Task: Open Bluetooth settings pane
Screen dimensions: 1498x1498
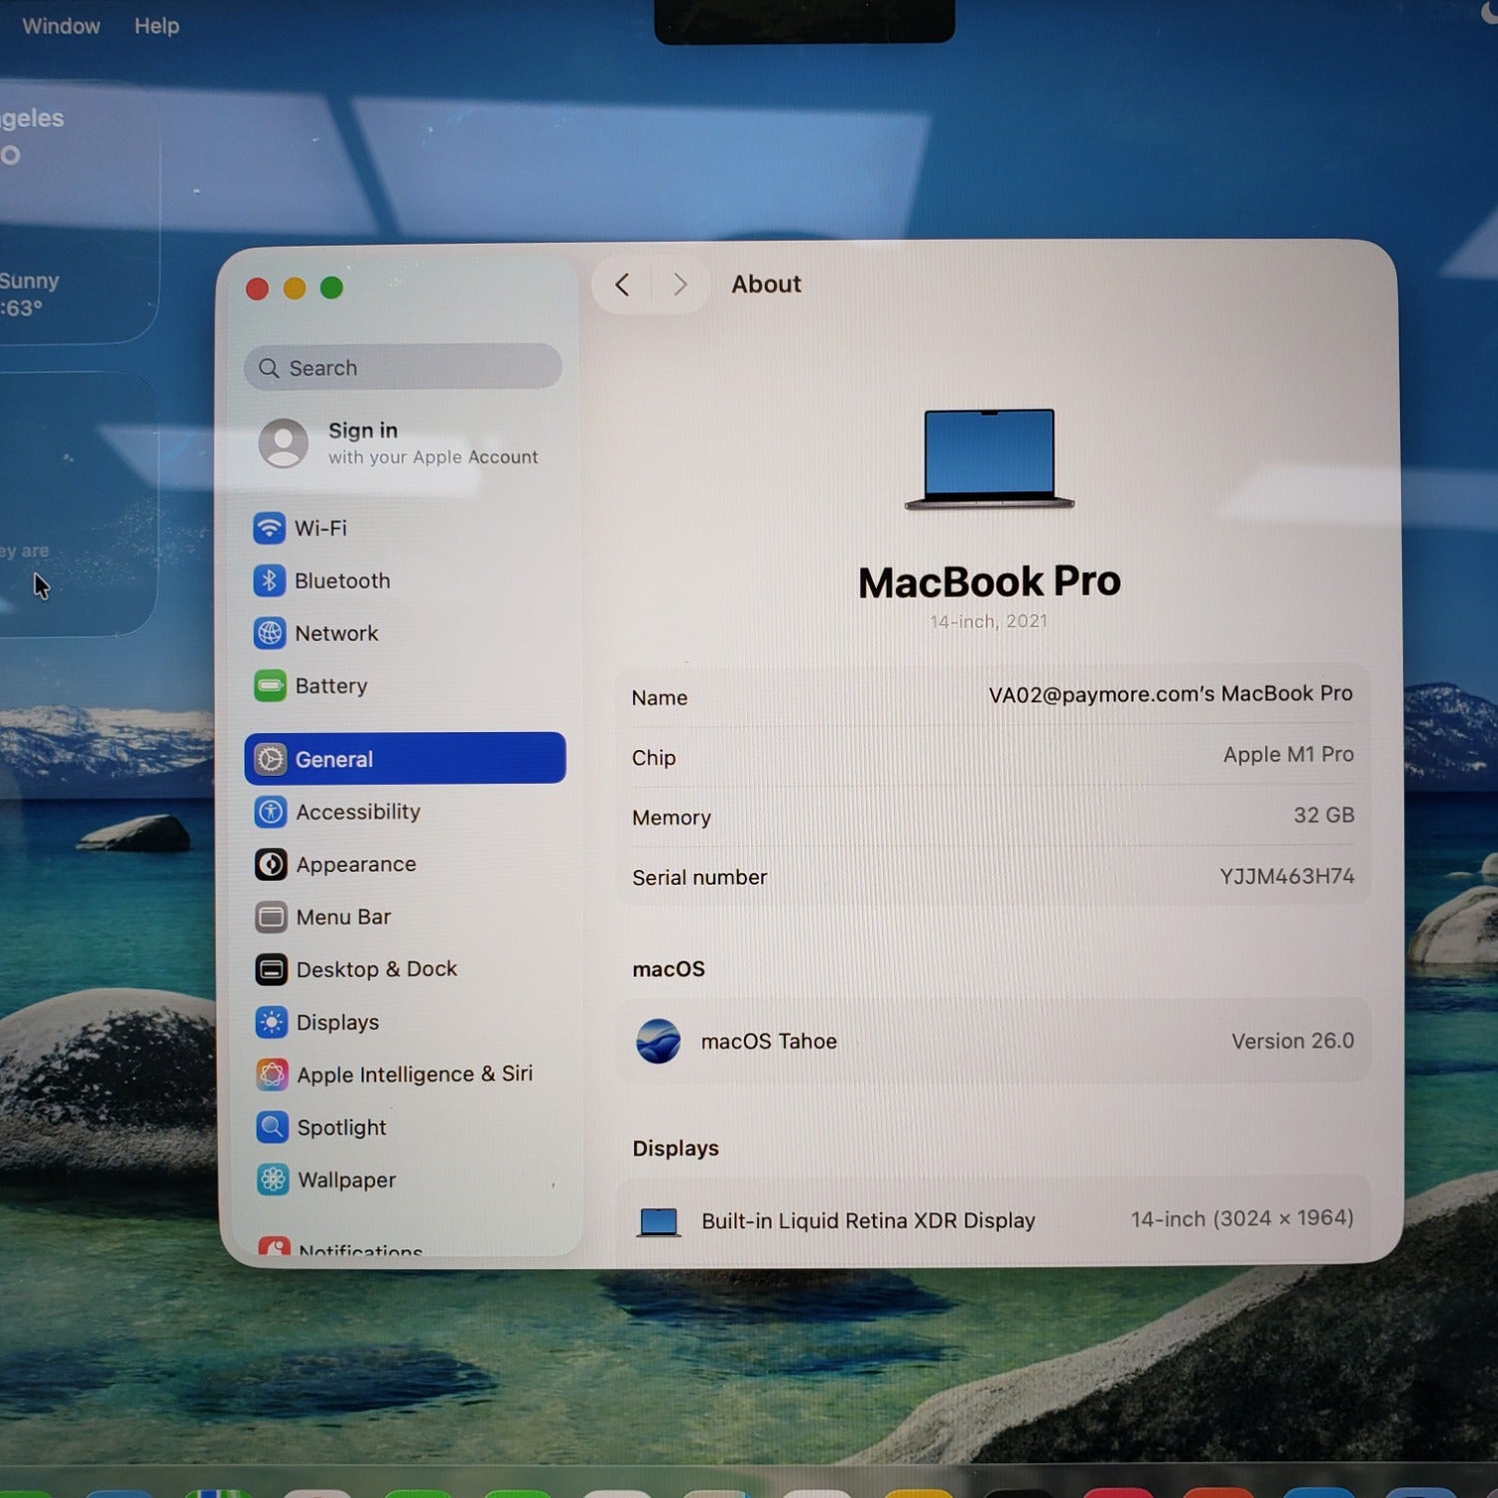Action: (341, 581)
